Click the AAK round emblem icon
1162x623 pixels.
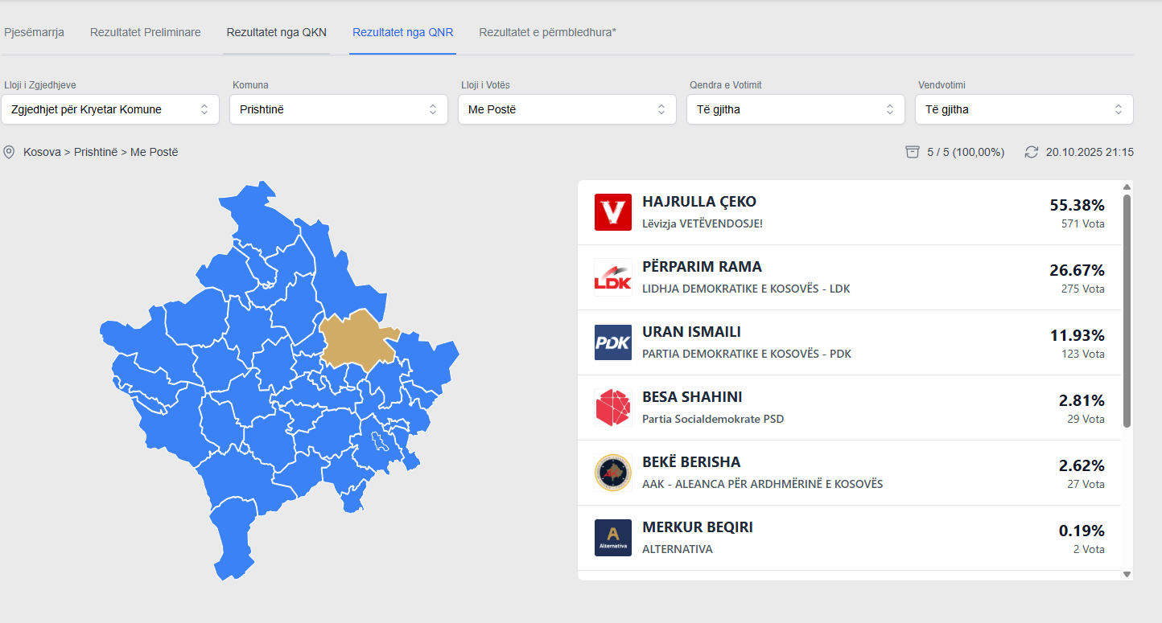[x=612, y=473]
